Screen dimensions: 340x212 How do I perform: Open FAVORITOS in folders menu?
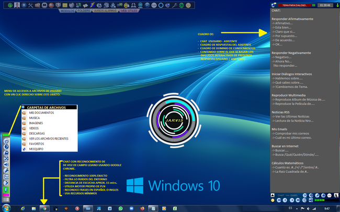pos(50,144)
